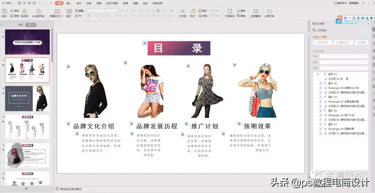
Task: Click the Picture (图片) insert button
Action: point(203,11)
